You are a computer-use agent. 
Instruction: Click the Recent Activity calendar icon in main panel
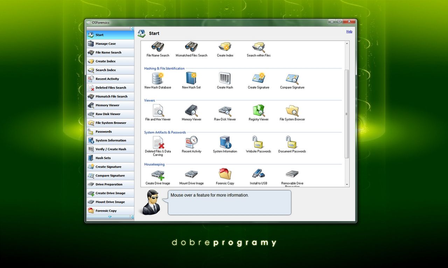191,142
